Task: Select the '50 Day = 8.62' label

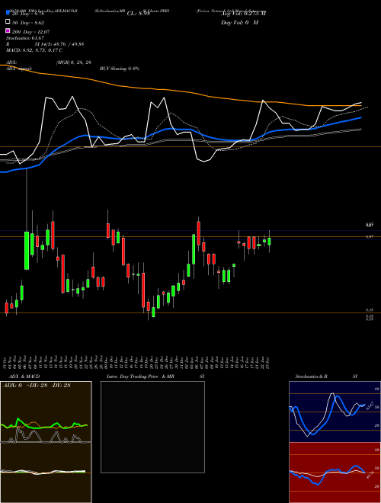Action: 28,23
